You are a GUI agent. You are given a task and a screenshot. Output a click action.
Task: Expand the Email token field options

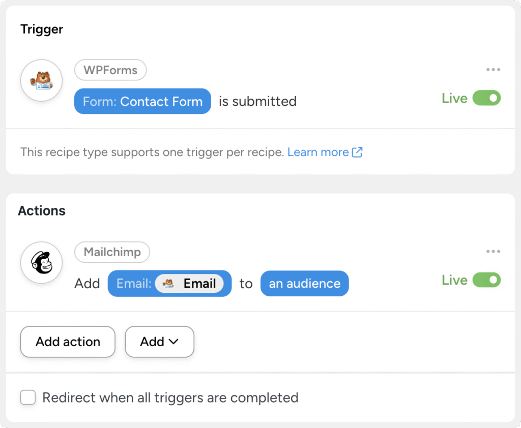[x=169, y=283]
